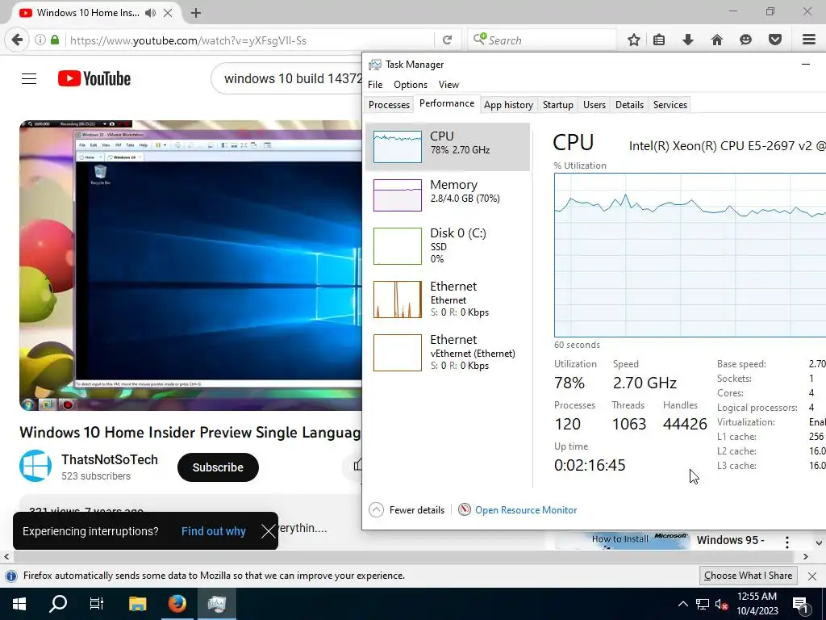Open Resource Monitor link
This screenshot has height=620, width=826.
click(x=525, y=510)
